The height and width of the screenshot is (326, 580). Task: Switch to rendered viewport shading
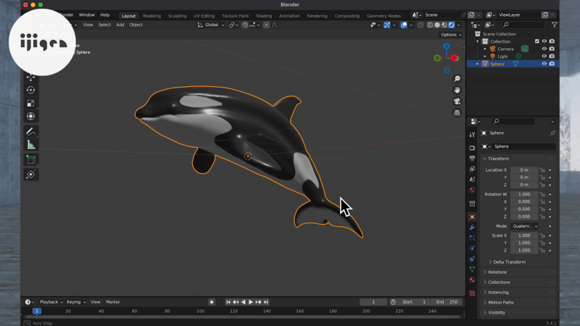click(452, 25)
